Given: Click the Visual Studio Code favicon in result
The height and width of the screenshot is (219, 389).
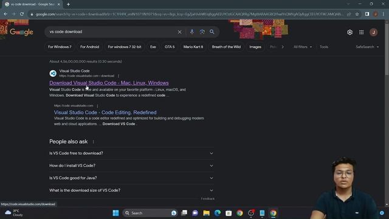Looking at the screenshot, I should tap(53, 73).
